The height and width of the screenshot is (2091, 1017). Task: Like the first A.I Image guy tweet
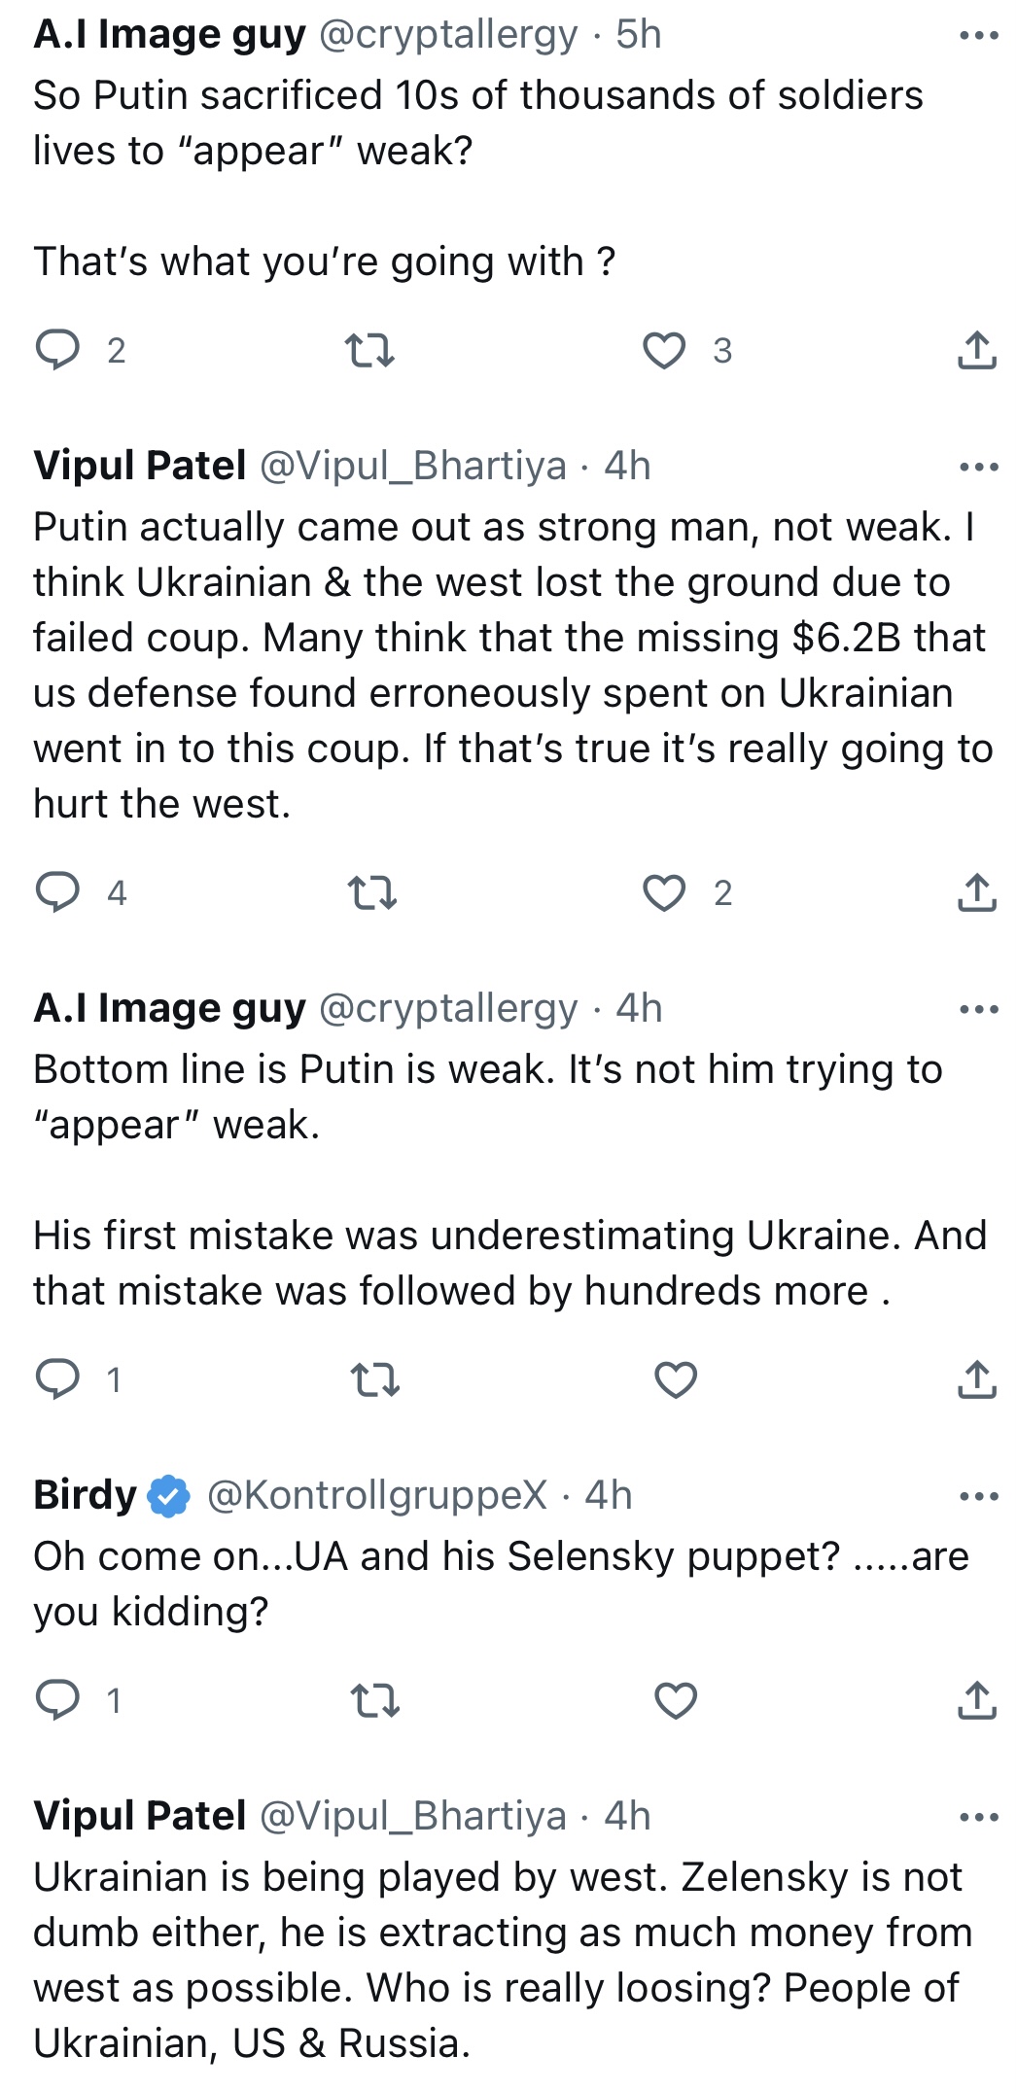click(x=665, y=350)
